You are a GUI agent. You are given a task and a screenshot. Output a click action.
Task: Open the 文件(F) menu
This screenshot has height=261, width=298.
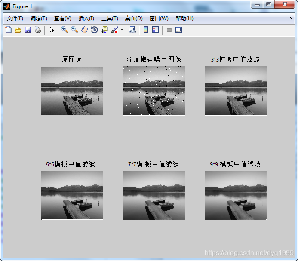(15, 18)
